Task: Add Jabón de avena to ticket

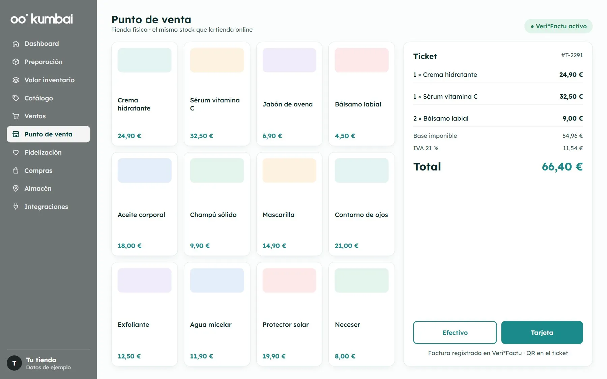Action: [289, 94]
